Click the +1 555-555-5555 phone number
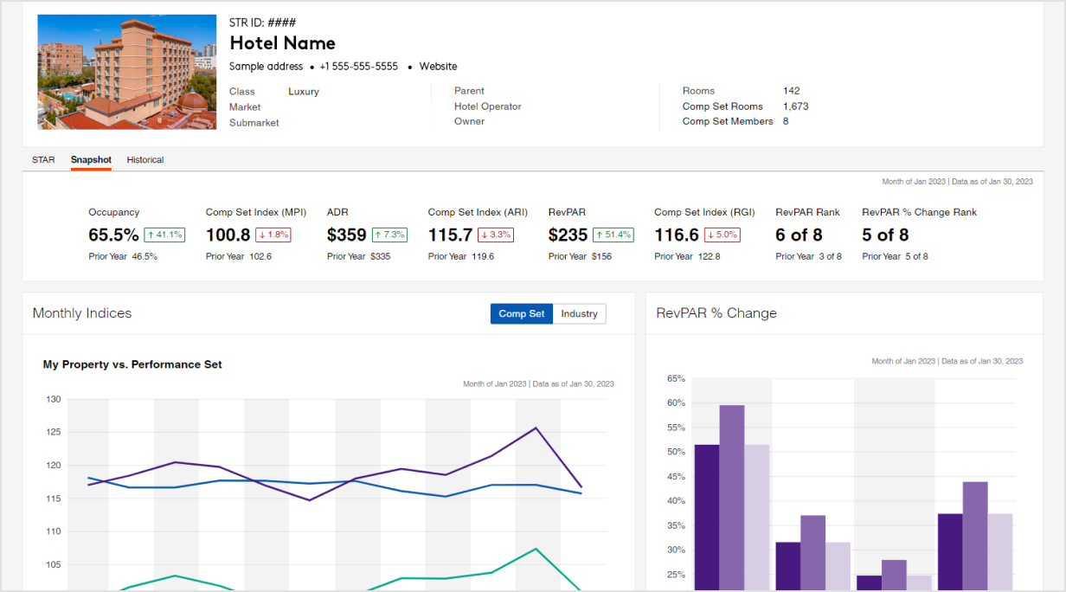 [x=358, y=67]
